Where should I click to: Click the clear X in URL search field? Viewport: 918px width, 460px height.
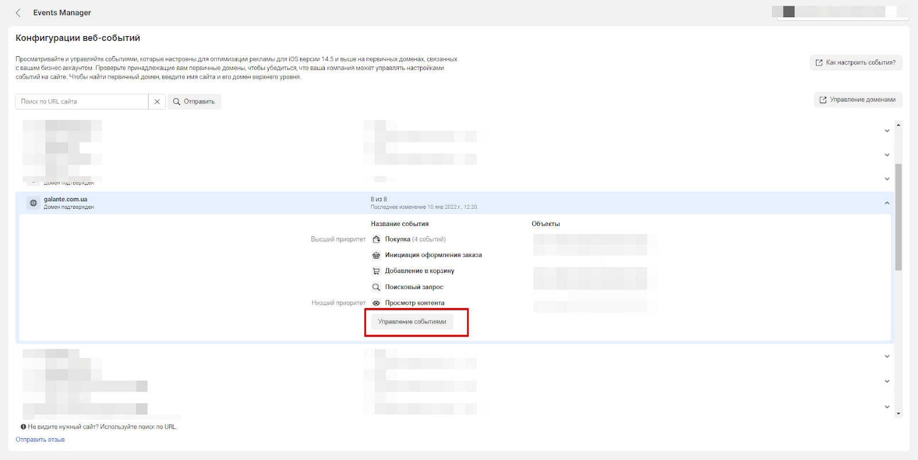[157, 102]
